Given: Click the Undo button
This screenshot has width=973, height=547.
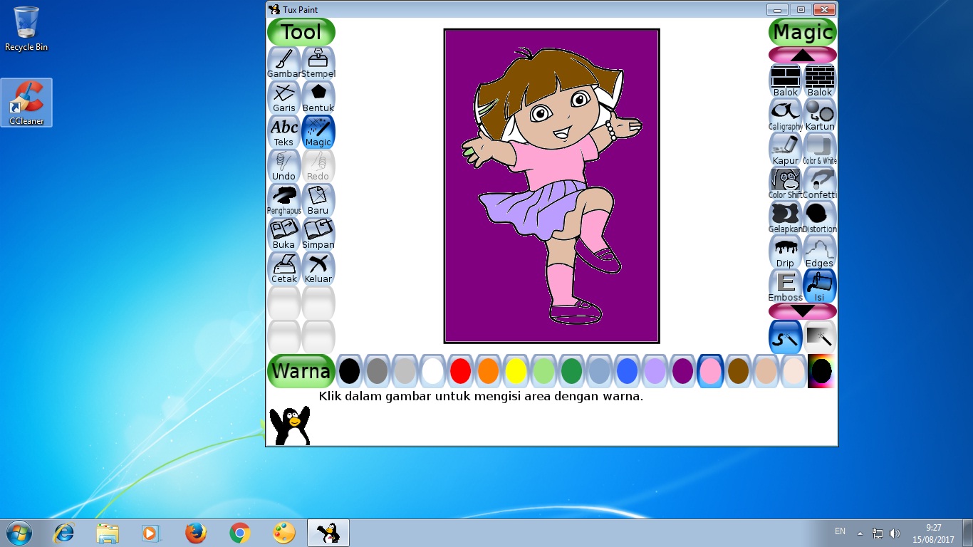Looking at the screenshot, I should point(284,166).
